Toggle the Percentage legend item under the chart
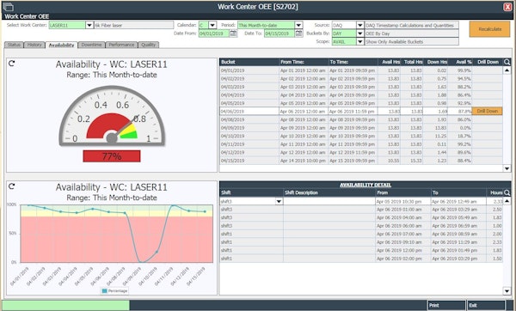516x311 pixels. click(114, 291)
